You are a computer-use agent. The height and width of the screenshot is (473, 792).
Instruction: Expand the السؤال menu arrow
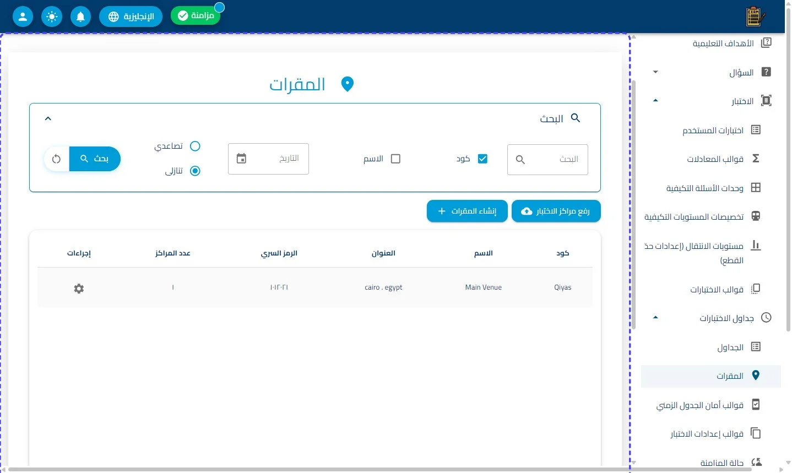655,72
